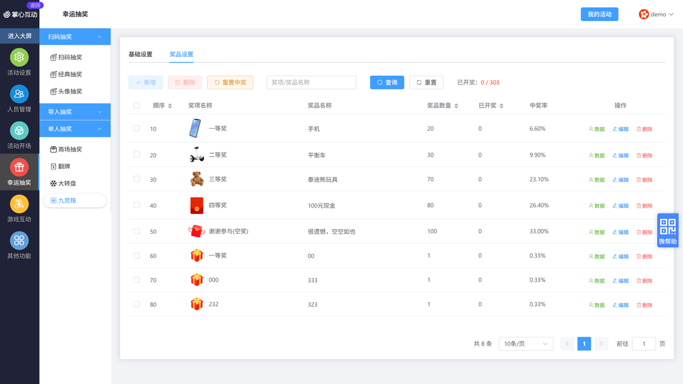Edit the 平衡车 prize row
Image resolution: width=683 pixels, height=384 pixels.
[x=620, y=155]
